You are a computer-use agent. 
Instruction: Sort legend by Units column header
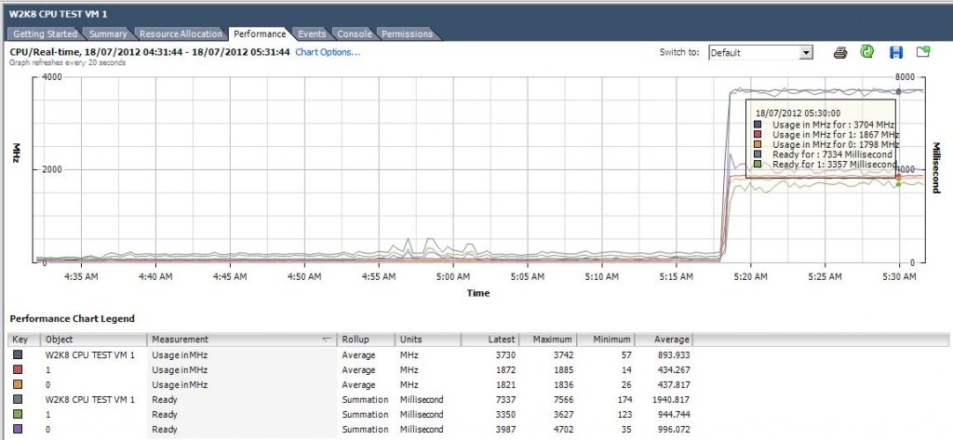pos(428,340)
